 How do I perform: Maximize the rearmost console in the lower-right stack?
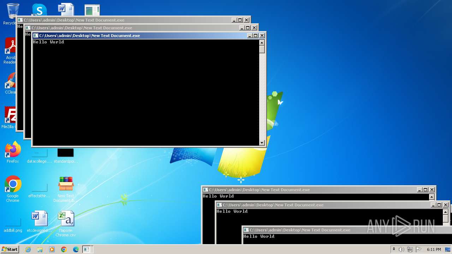coord(426,190)
